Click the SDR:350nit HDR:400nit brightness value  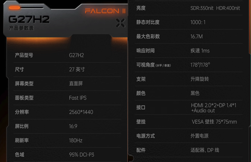tap(215, 8)
